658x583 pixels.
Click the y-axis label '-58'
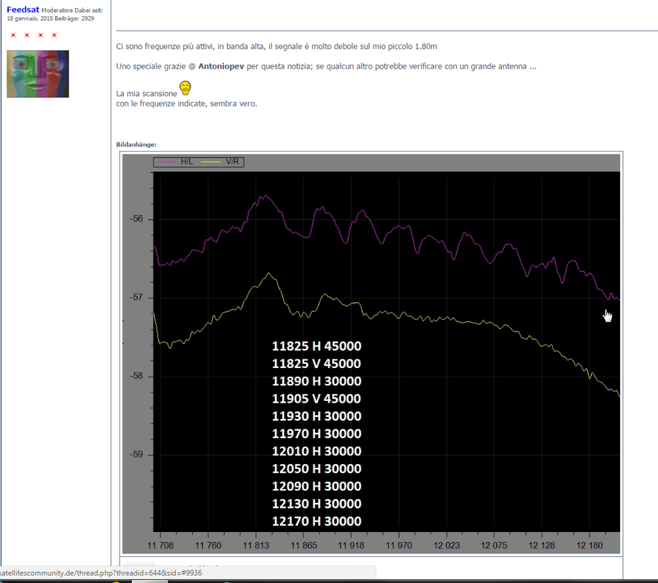pos(136,376)
